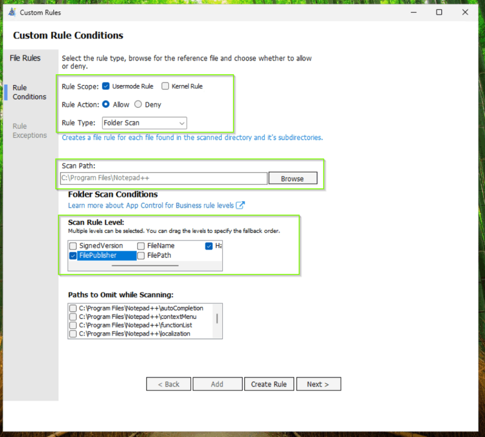Omit the autoCompletion folder from scanning
The width and height of the screenshot is (485, 437).
(x=73, y=308)
